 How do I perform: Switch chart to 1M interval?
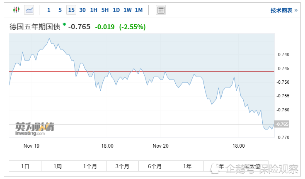(x=139, y=10)
